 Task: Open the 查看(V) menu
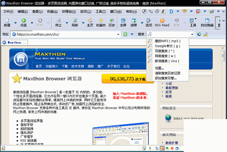(x=37, y=12)
